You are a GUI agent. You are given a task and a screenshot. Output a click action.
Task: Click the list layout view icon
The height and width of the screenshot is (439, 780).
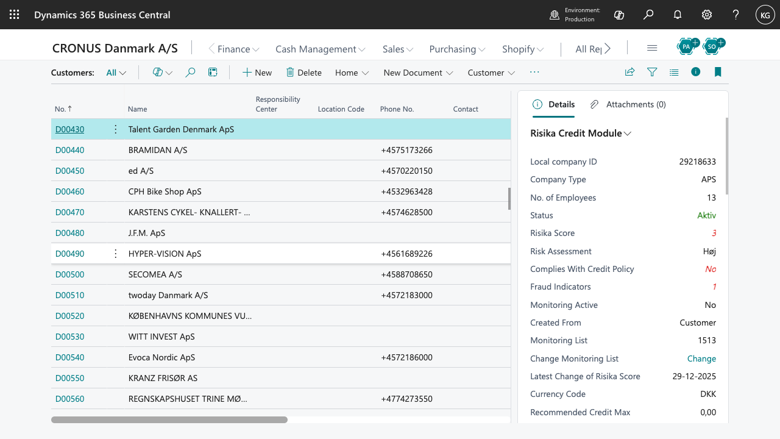(x=213, y=73)
